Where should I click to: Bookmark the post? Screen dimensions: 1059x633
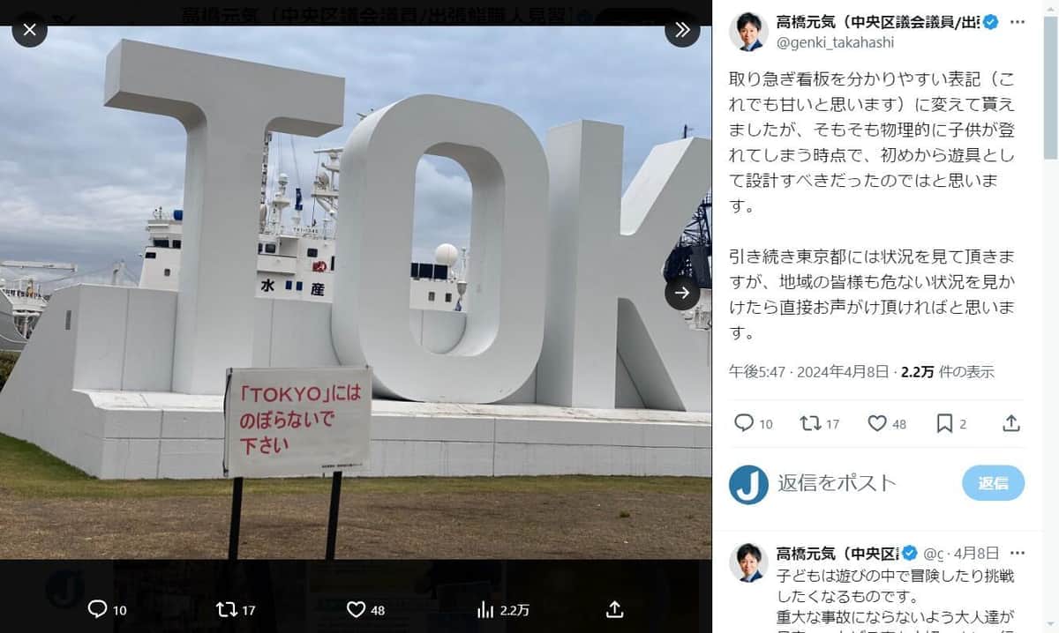click(x=944, y=423)
